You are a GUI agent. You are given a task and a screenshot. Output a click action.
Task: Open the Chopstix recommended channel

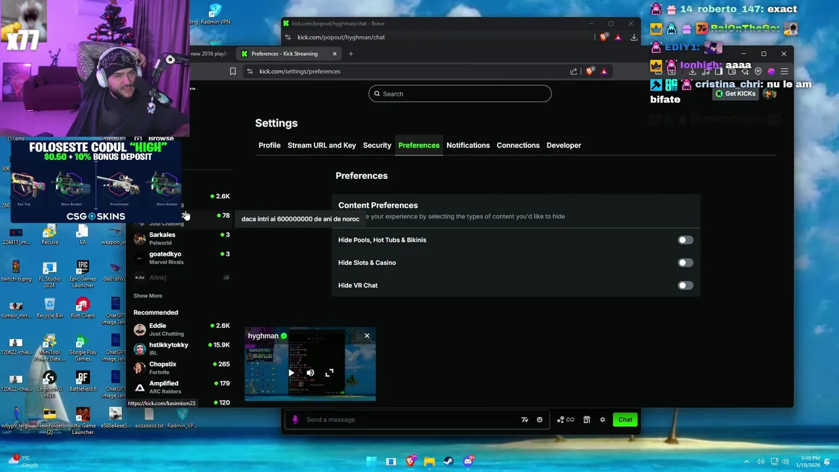click(182, 368)
